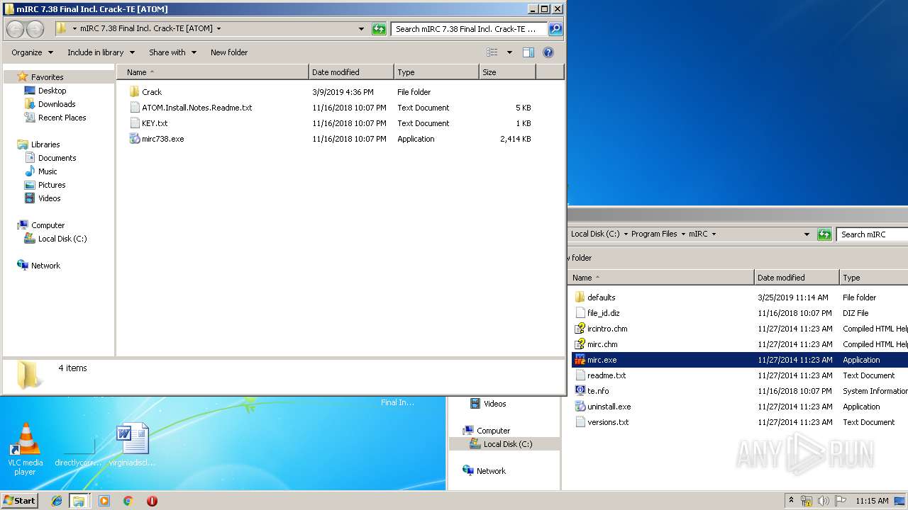This screenshot has height=510, width=908.
Task: Open Local Disk (C:) in ATOM window tree
Action: click(x=62, y=239)
